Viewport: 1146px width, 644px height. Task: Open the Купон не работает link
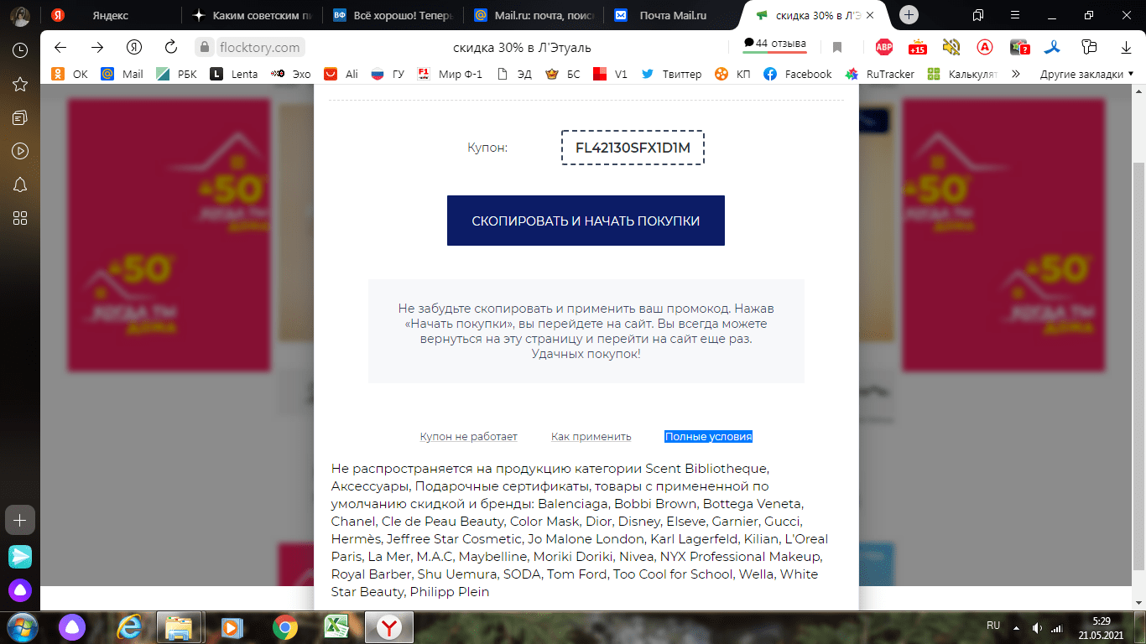[x=469, y=437]
